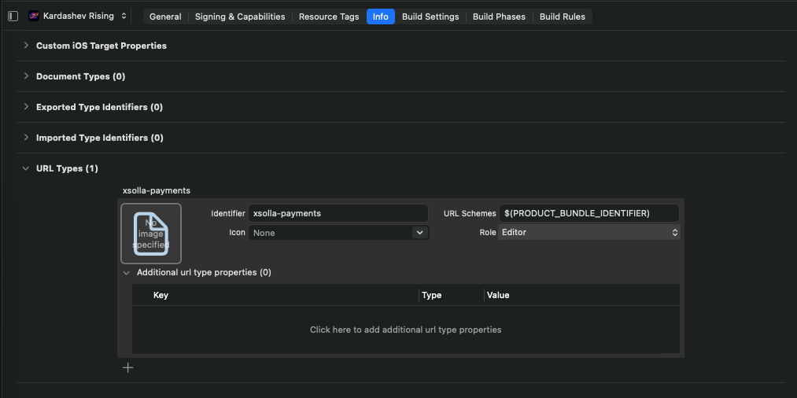Image resolution: width=797 pixels, height=398 pixels.
Task: Add a new URL type with plus button
Action: pos(128,367)
